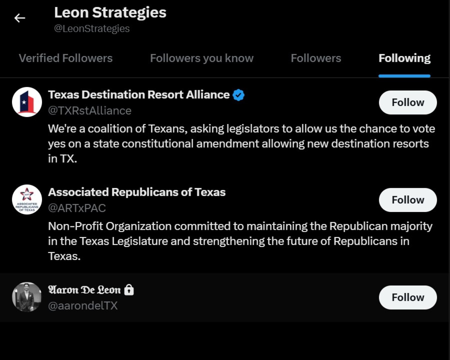The height and width of the screenshot is (360, 450).
Task: Click the verified badge next to Texas Destination Resort Alliance
Action: [x=238, y=95]
